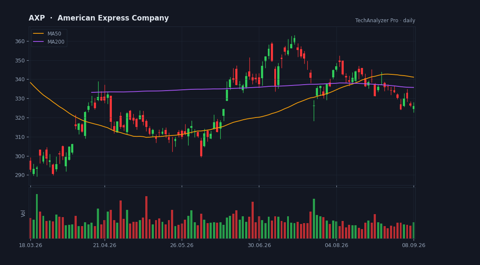The width and height of the screenshot is (480, 265).
Task: Click the purple MA200 legend line swatch
Action: click(x=38, y=42)
